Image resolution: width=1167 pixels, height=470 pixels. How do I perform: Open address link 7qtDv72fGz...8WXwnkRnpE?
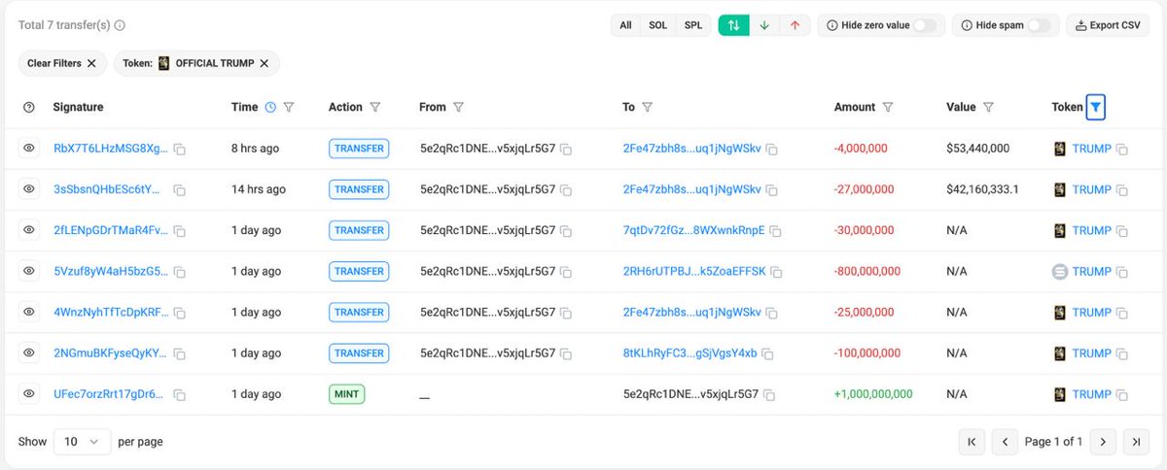[693, 230]
